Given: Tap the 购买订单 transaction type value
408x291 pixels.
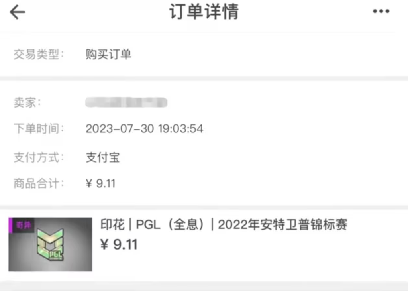Looking at the screenshot, I should pyautogui.click(x=108, y=54).
